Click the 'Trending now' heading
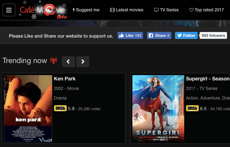 pyautogui.click(x=24, y=61)
